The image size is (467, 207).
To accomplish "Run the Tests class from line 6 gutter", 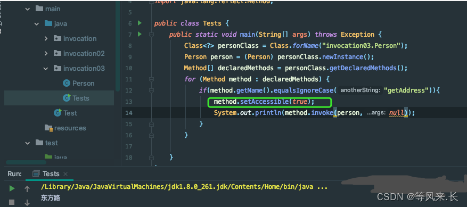I will click(140, 23).
